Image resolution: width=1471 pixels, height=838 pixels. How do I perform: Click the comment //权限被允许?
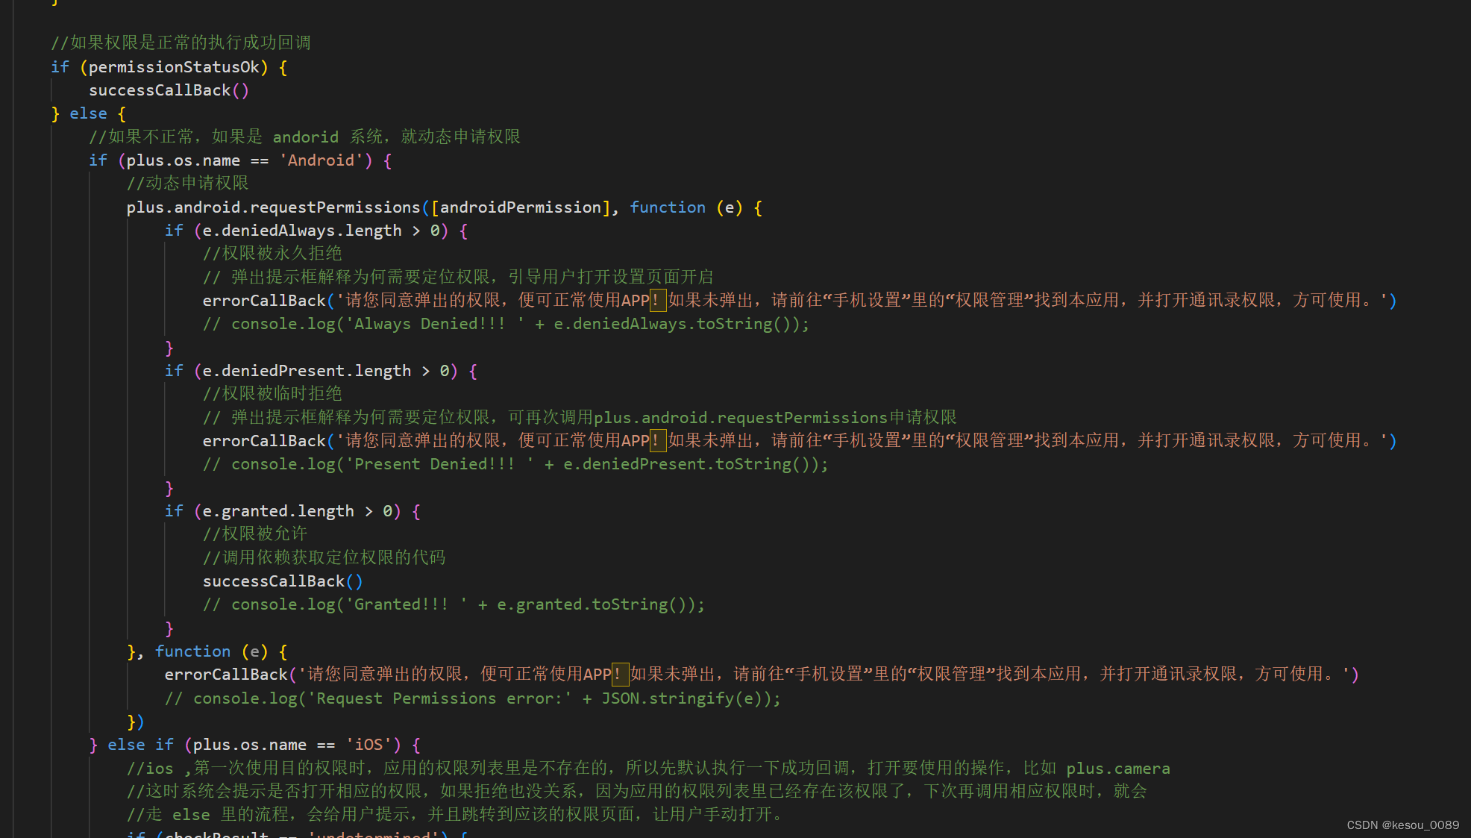[x=255, y=534]
